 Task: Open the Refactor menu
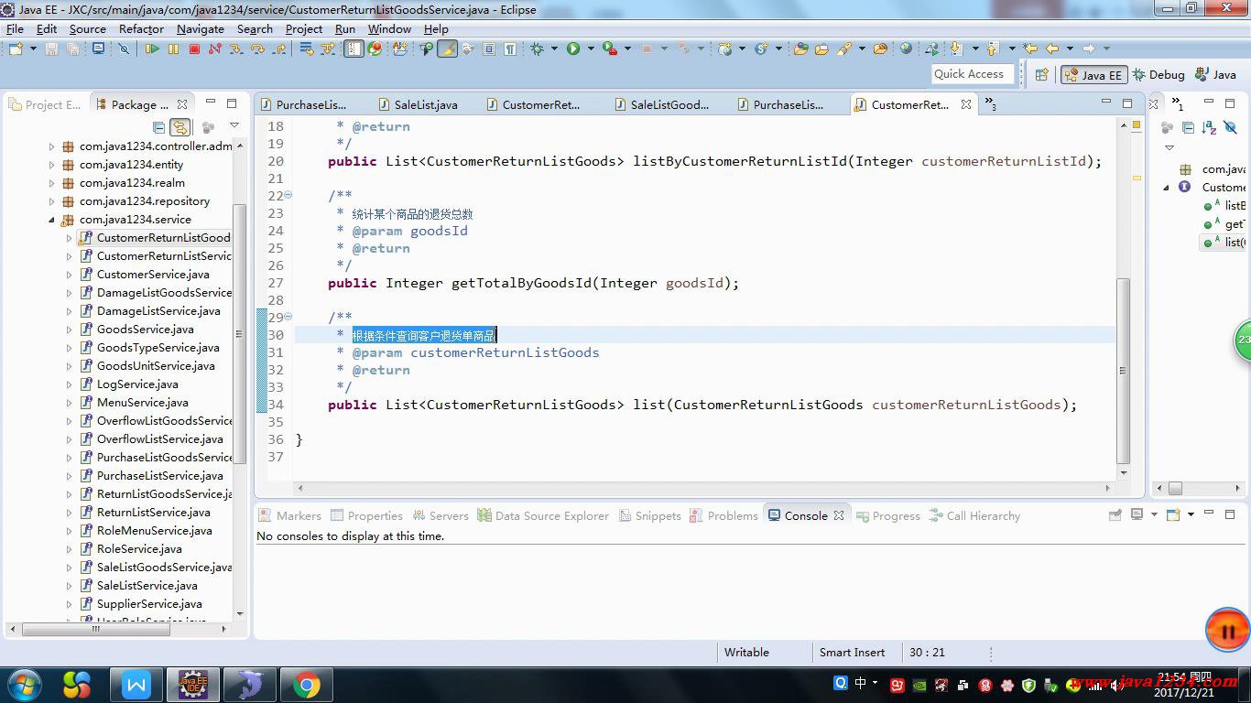(141, 28)
